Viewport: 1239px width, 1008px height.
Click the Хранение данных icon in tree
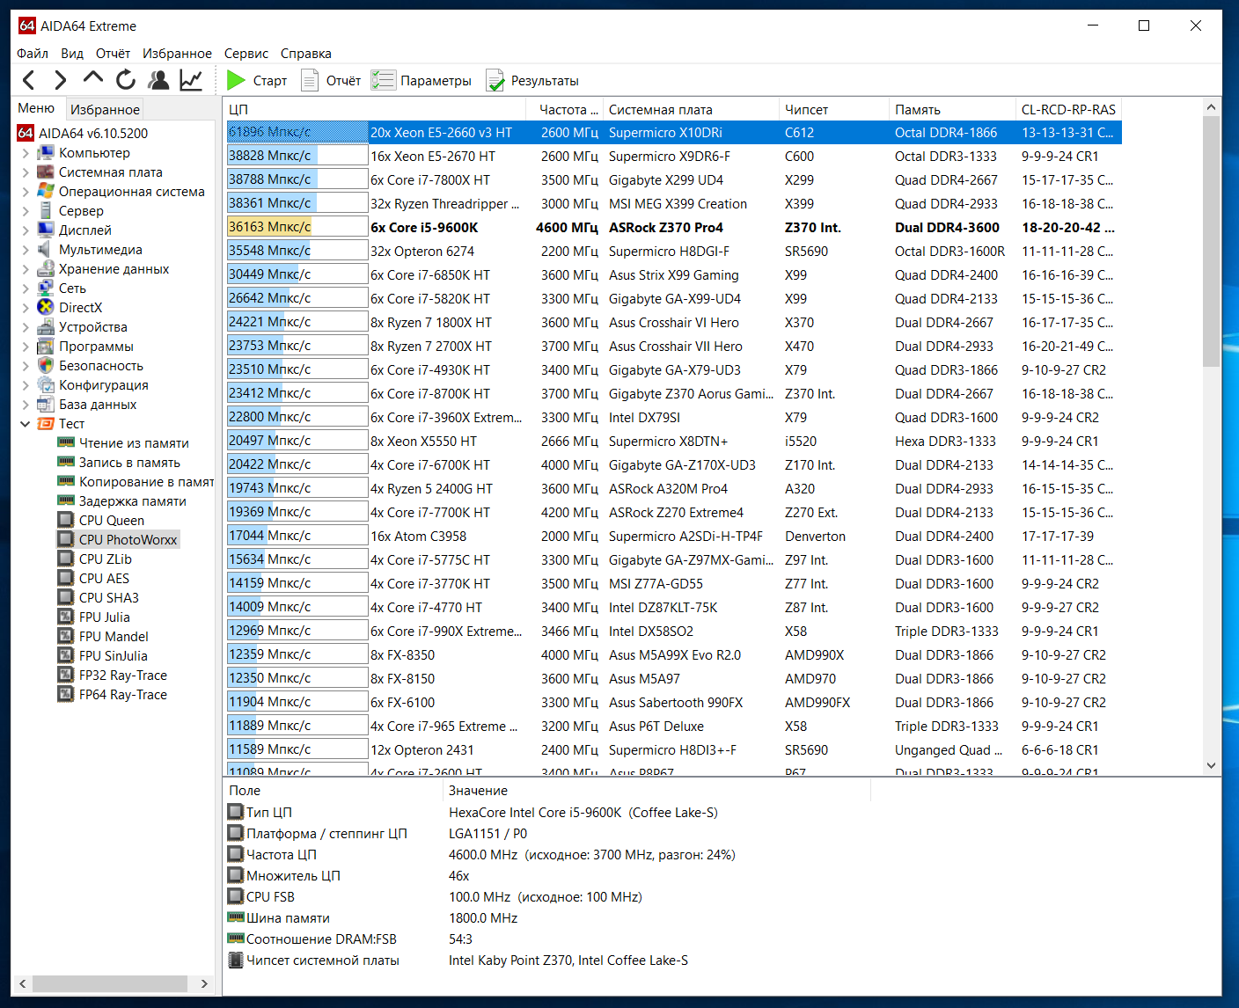tap(46, 268)
